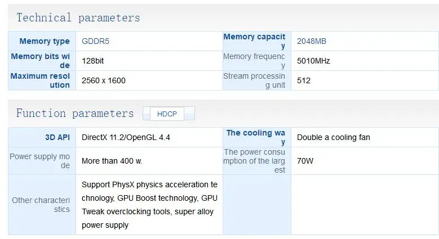
Task: Click the Stream processing unit label
Action: [x=254, y=80]
